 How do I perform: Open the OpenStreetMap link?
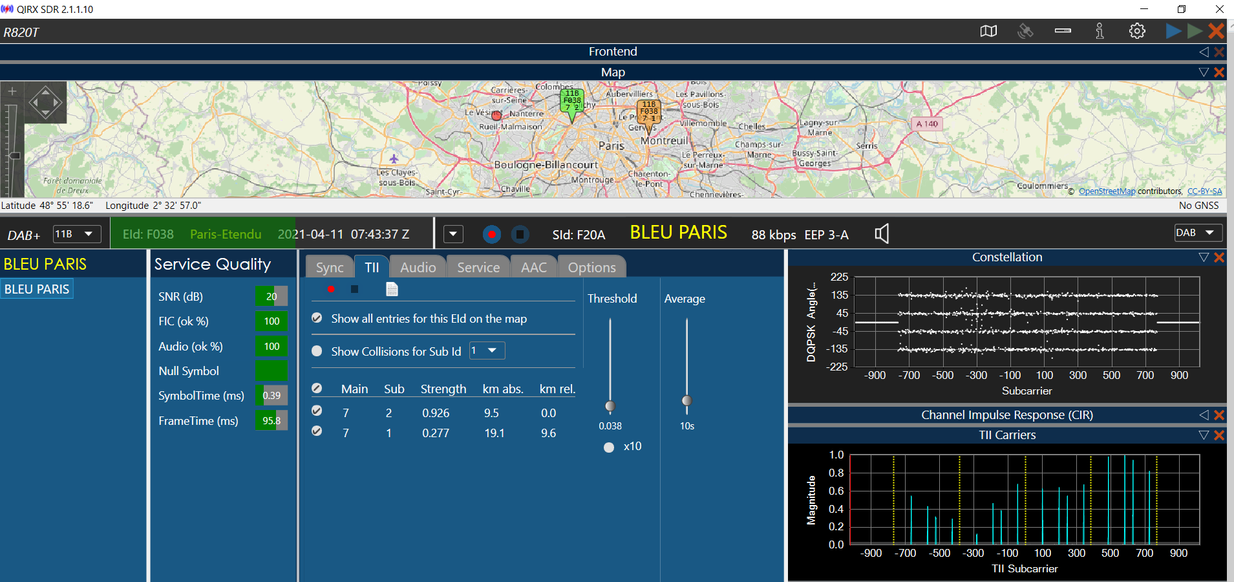pyautogui.click(x=1107, y=191)
